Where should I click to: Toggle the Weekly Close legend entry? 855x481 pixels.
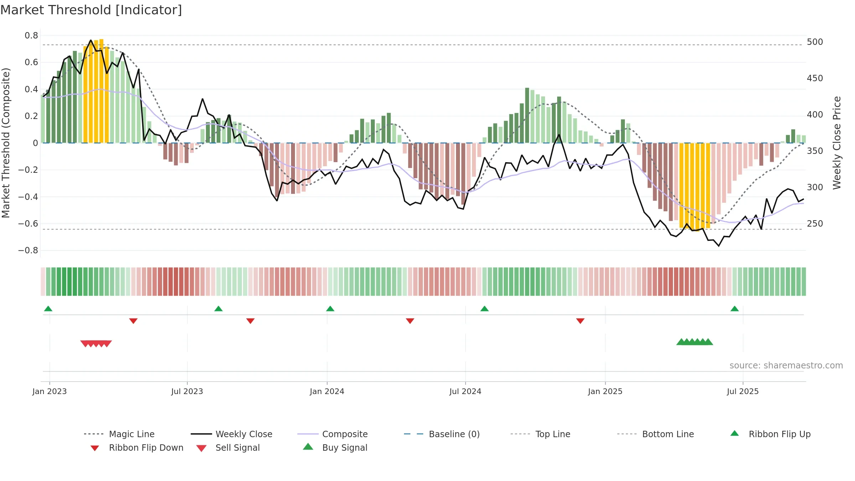[x=232, y=434]
